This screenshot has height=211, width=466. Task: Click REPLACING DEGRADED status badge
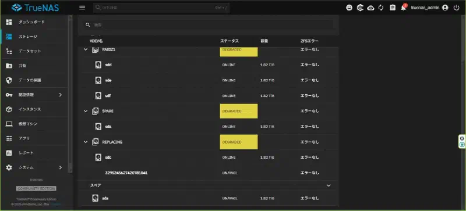[239, 142]
